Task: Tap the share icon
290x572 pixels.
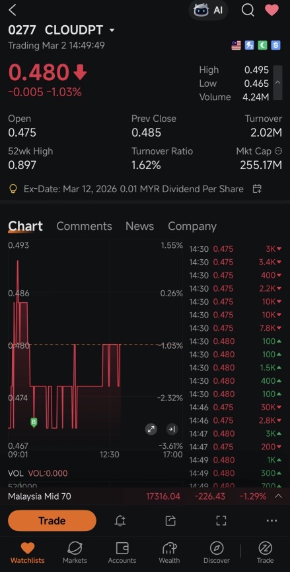Action: [170, 520]
